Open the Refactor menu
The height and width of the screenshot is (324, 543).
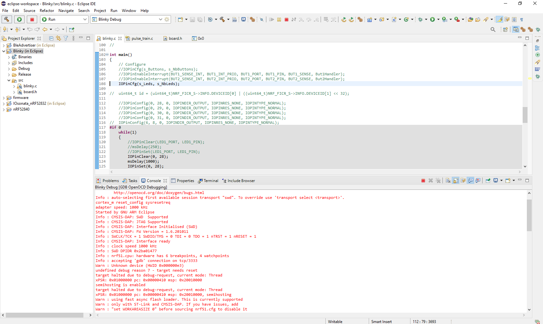[x=47, y=11]
